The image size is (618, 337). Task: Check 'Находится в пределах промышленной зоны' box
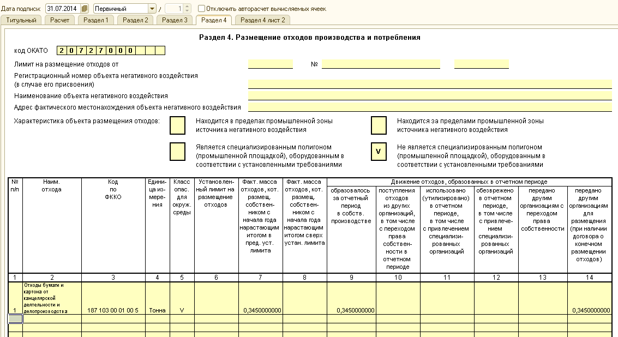click(x=177, y=125)
